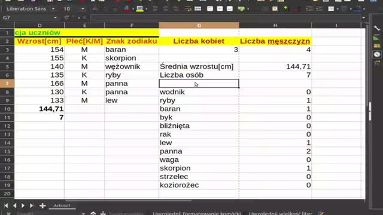The image size is (383, 215).
Task: Select row 7 header
Action: coord(7,84)
